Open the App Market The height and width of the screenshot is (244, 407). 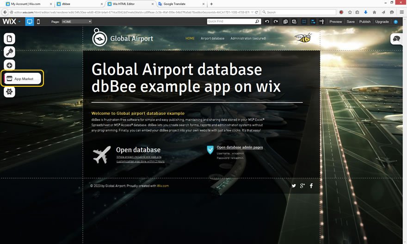pos(22,78)
